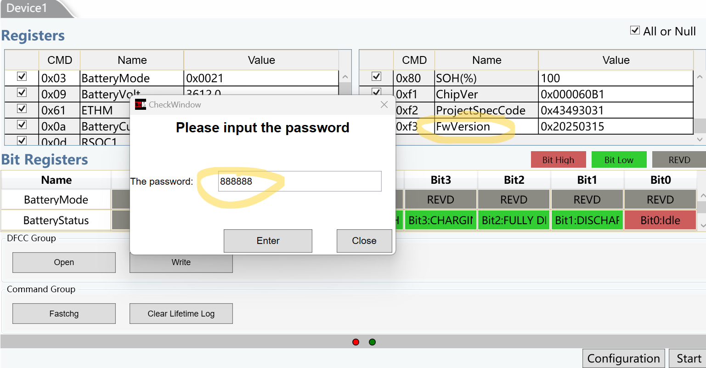Click the Bit2:FULLY DI cell in BatteryStatus row
The image size is (706, 368).
coord(514,220)
